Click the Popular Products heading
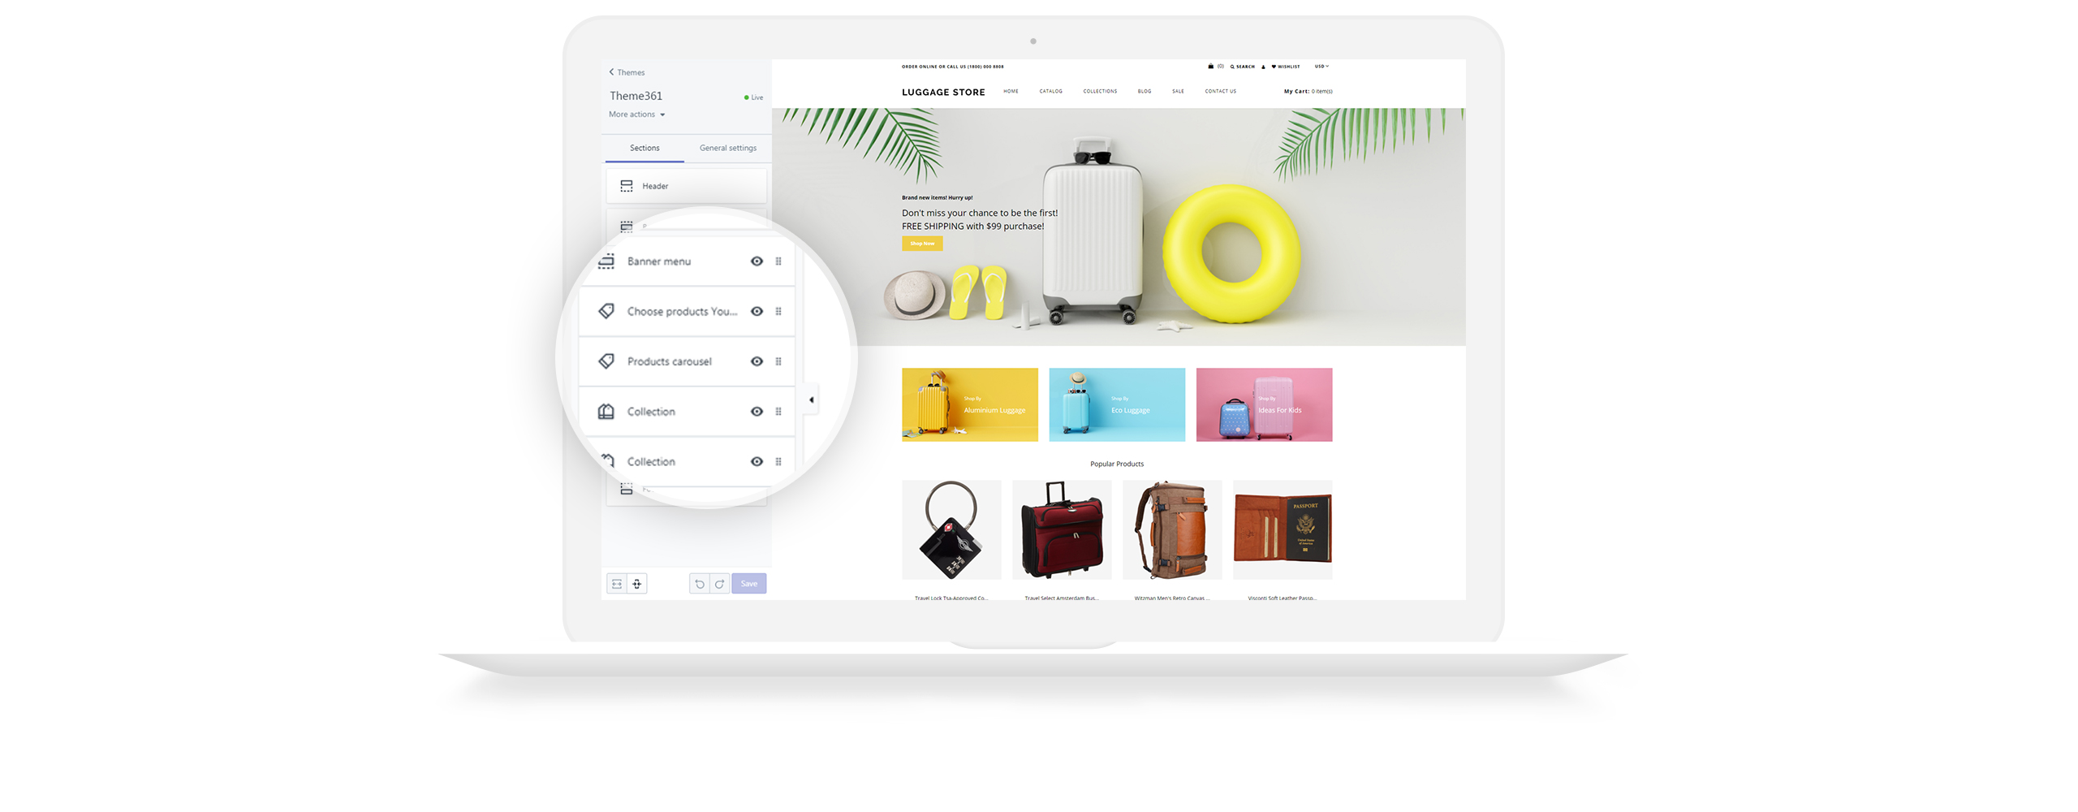 click(x=1117, y=464)
